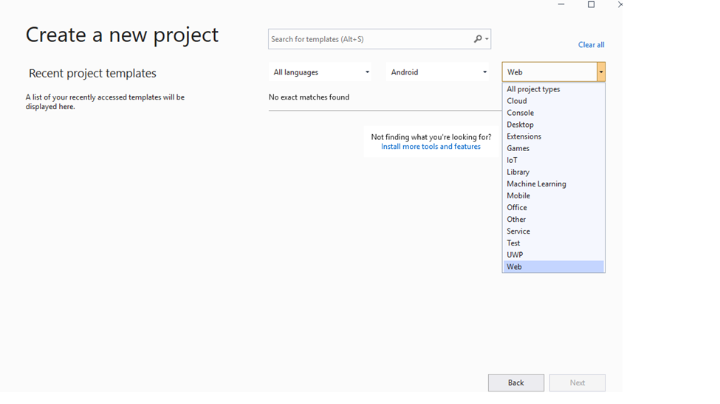
Task: Choose Other project type
Action: [553, 219]
